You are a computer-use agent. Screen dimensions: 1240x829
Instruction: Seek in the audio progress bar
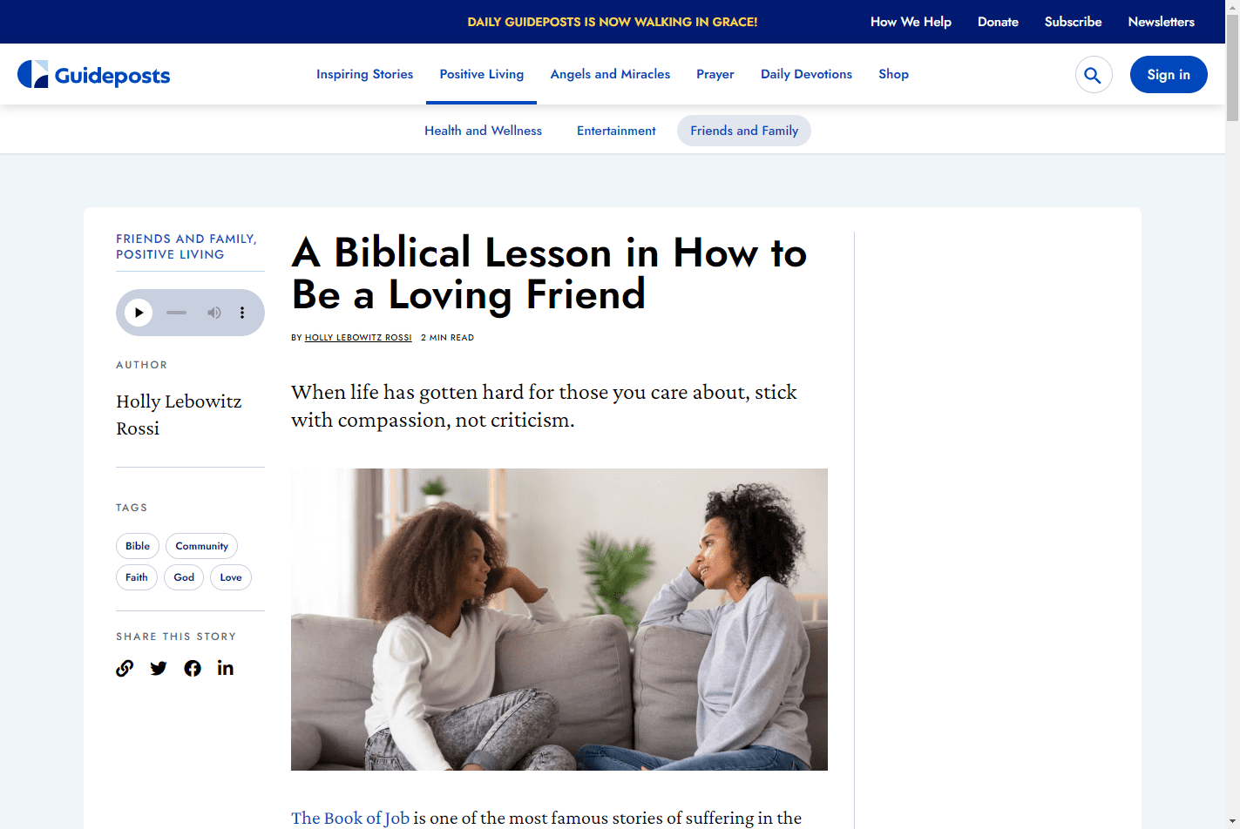(177, 313)
